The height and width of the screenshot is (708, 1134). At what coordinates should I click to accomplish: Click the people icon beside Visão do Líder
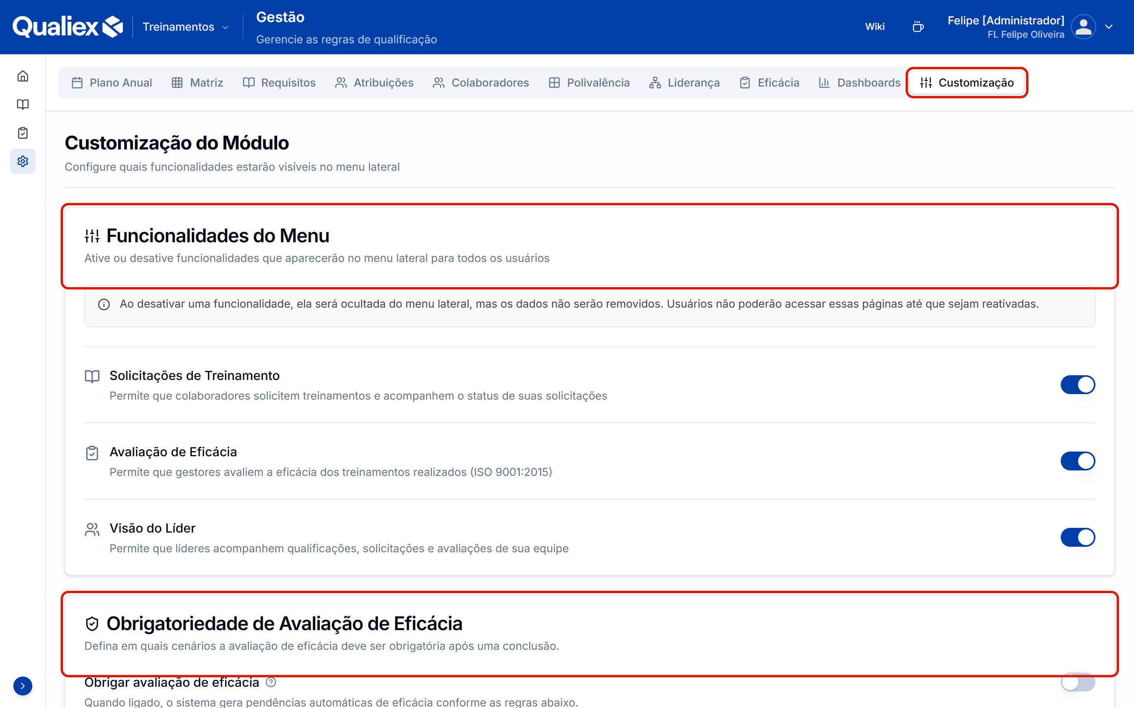(92, 529)
